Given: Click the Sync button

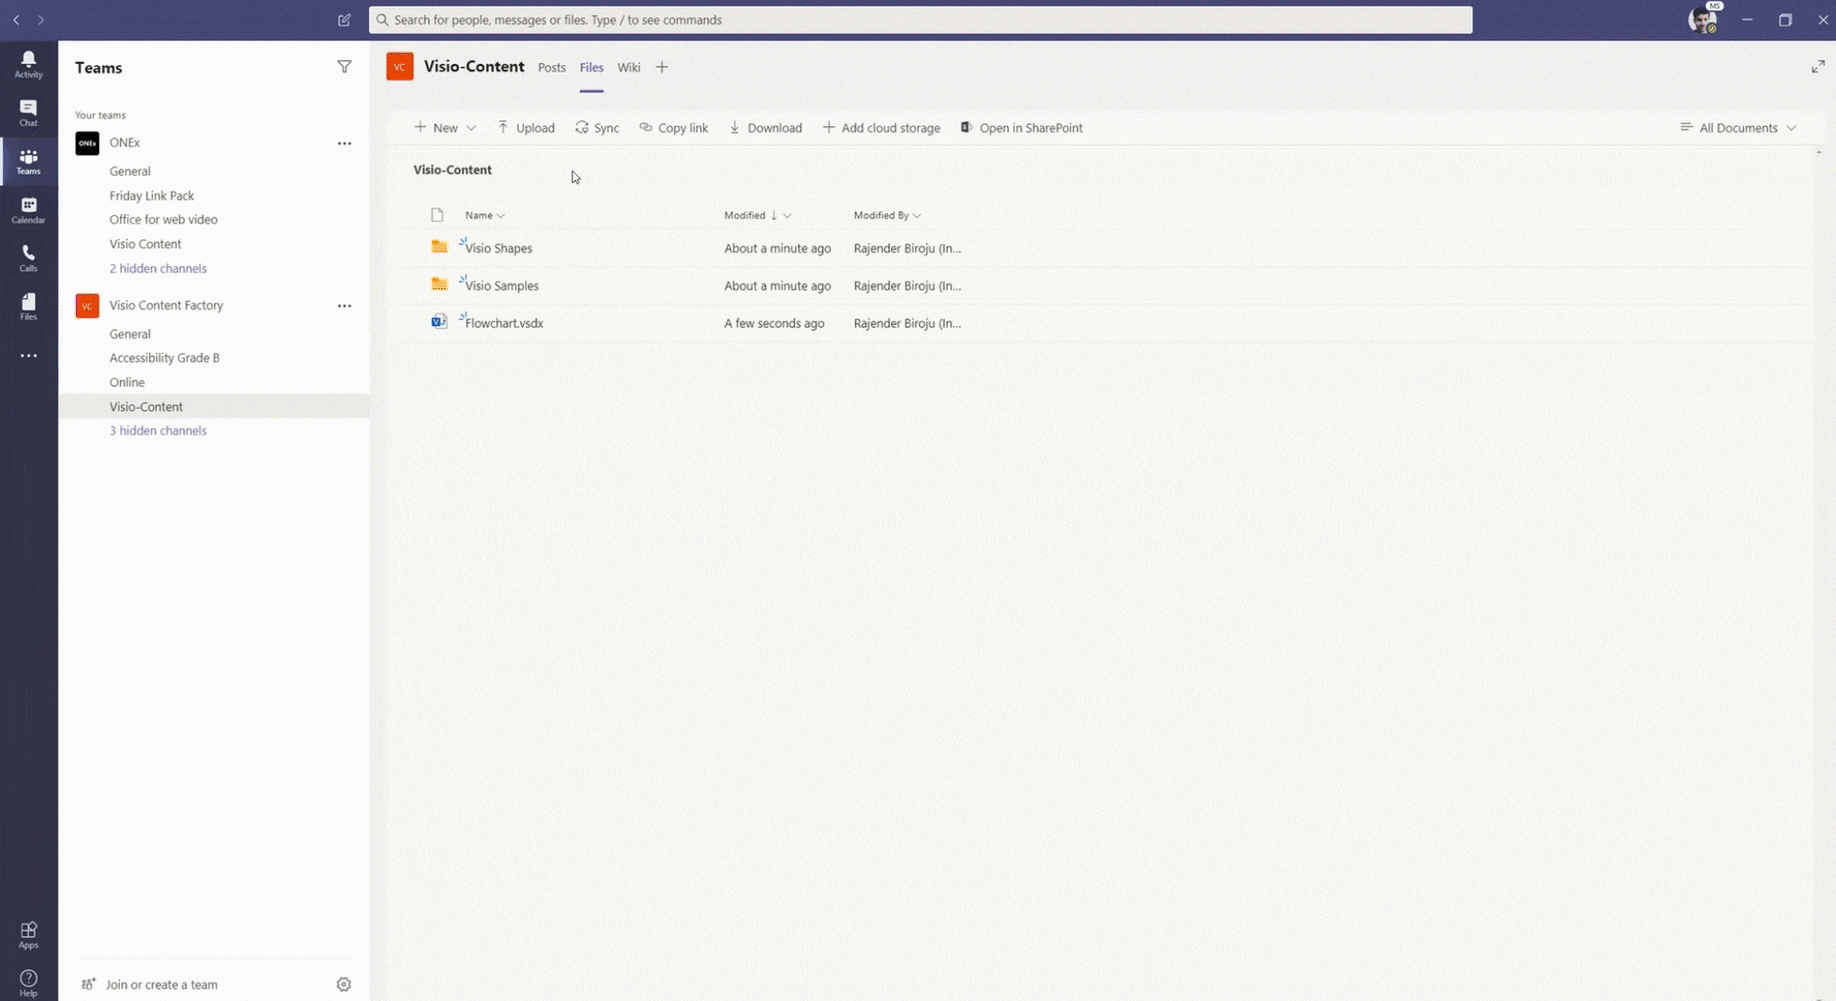Looking at the screenshot, I should tap(597, 128).
